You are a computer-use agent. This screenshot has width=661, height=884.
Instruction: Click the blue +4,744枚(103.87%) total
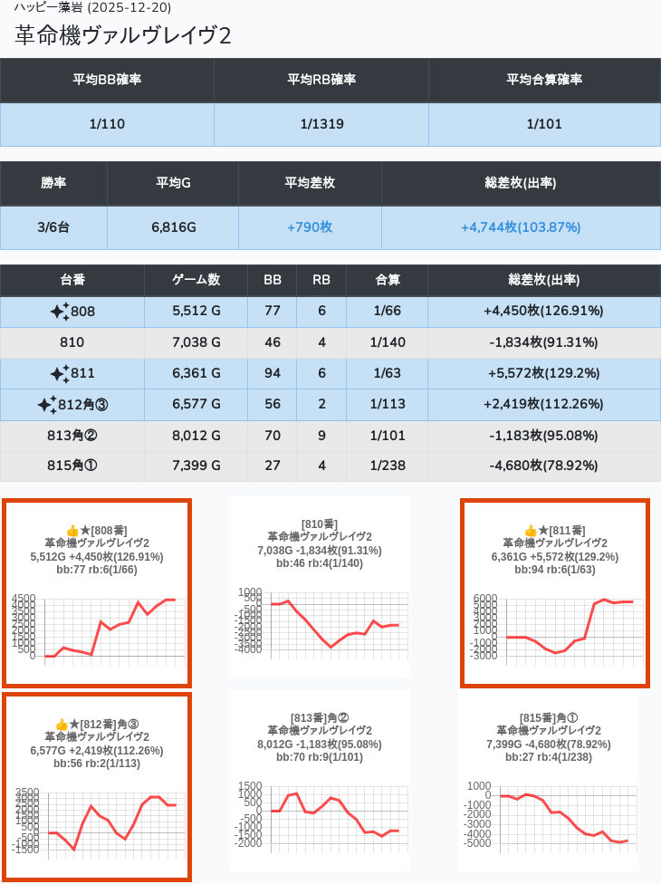(521, 226)
